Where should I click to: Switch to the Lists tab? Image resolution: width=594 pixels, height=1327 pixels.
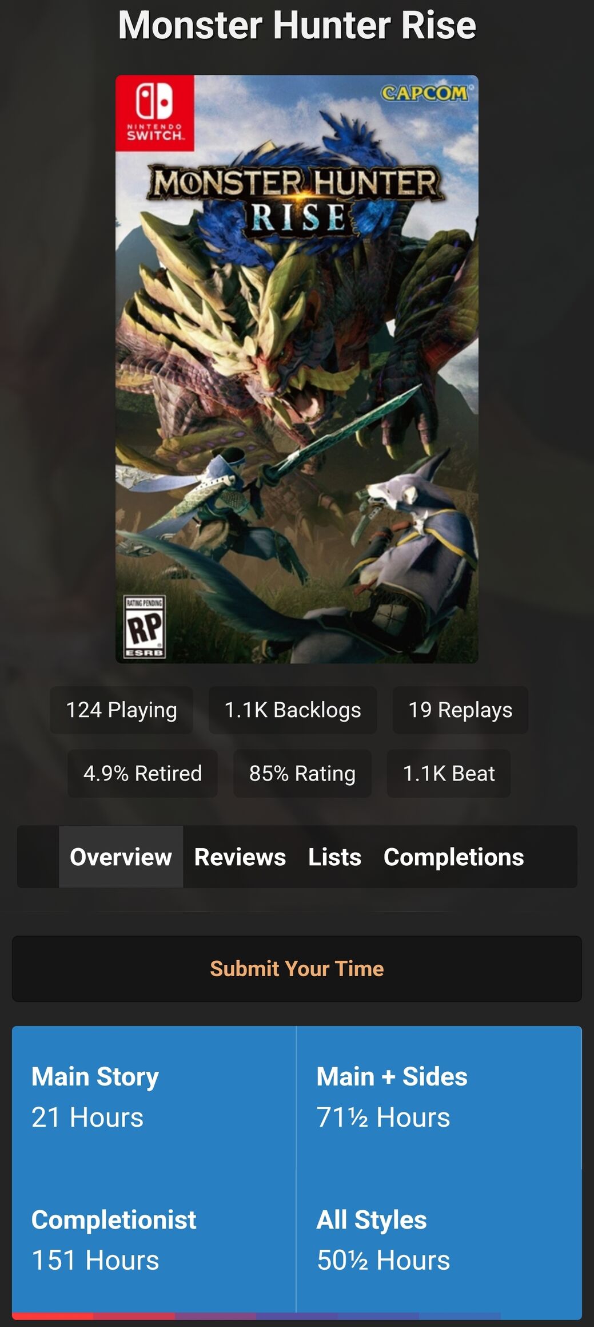pyautogui.click(x=335, y=857)
